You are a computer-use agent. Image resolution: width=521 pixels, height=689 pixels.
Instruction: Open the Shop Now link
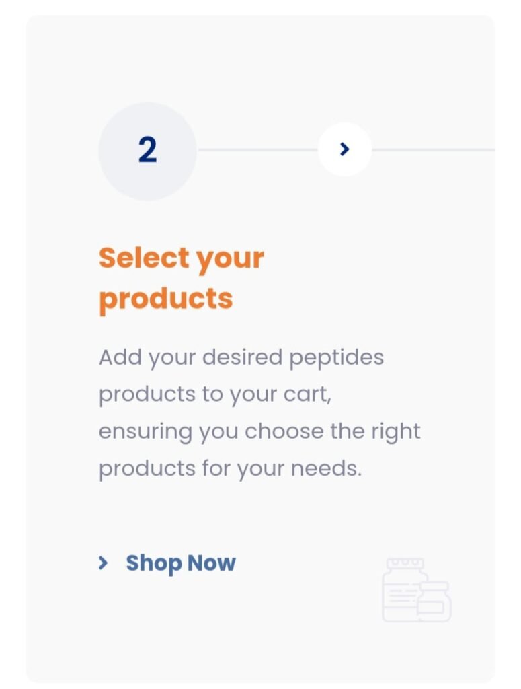(x=180, y=563)
